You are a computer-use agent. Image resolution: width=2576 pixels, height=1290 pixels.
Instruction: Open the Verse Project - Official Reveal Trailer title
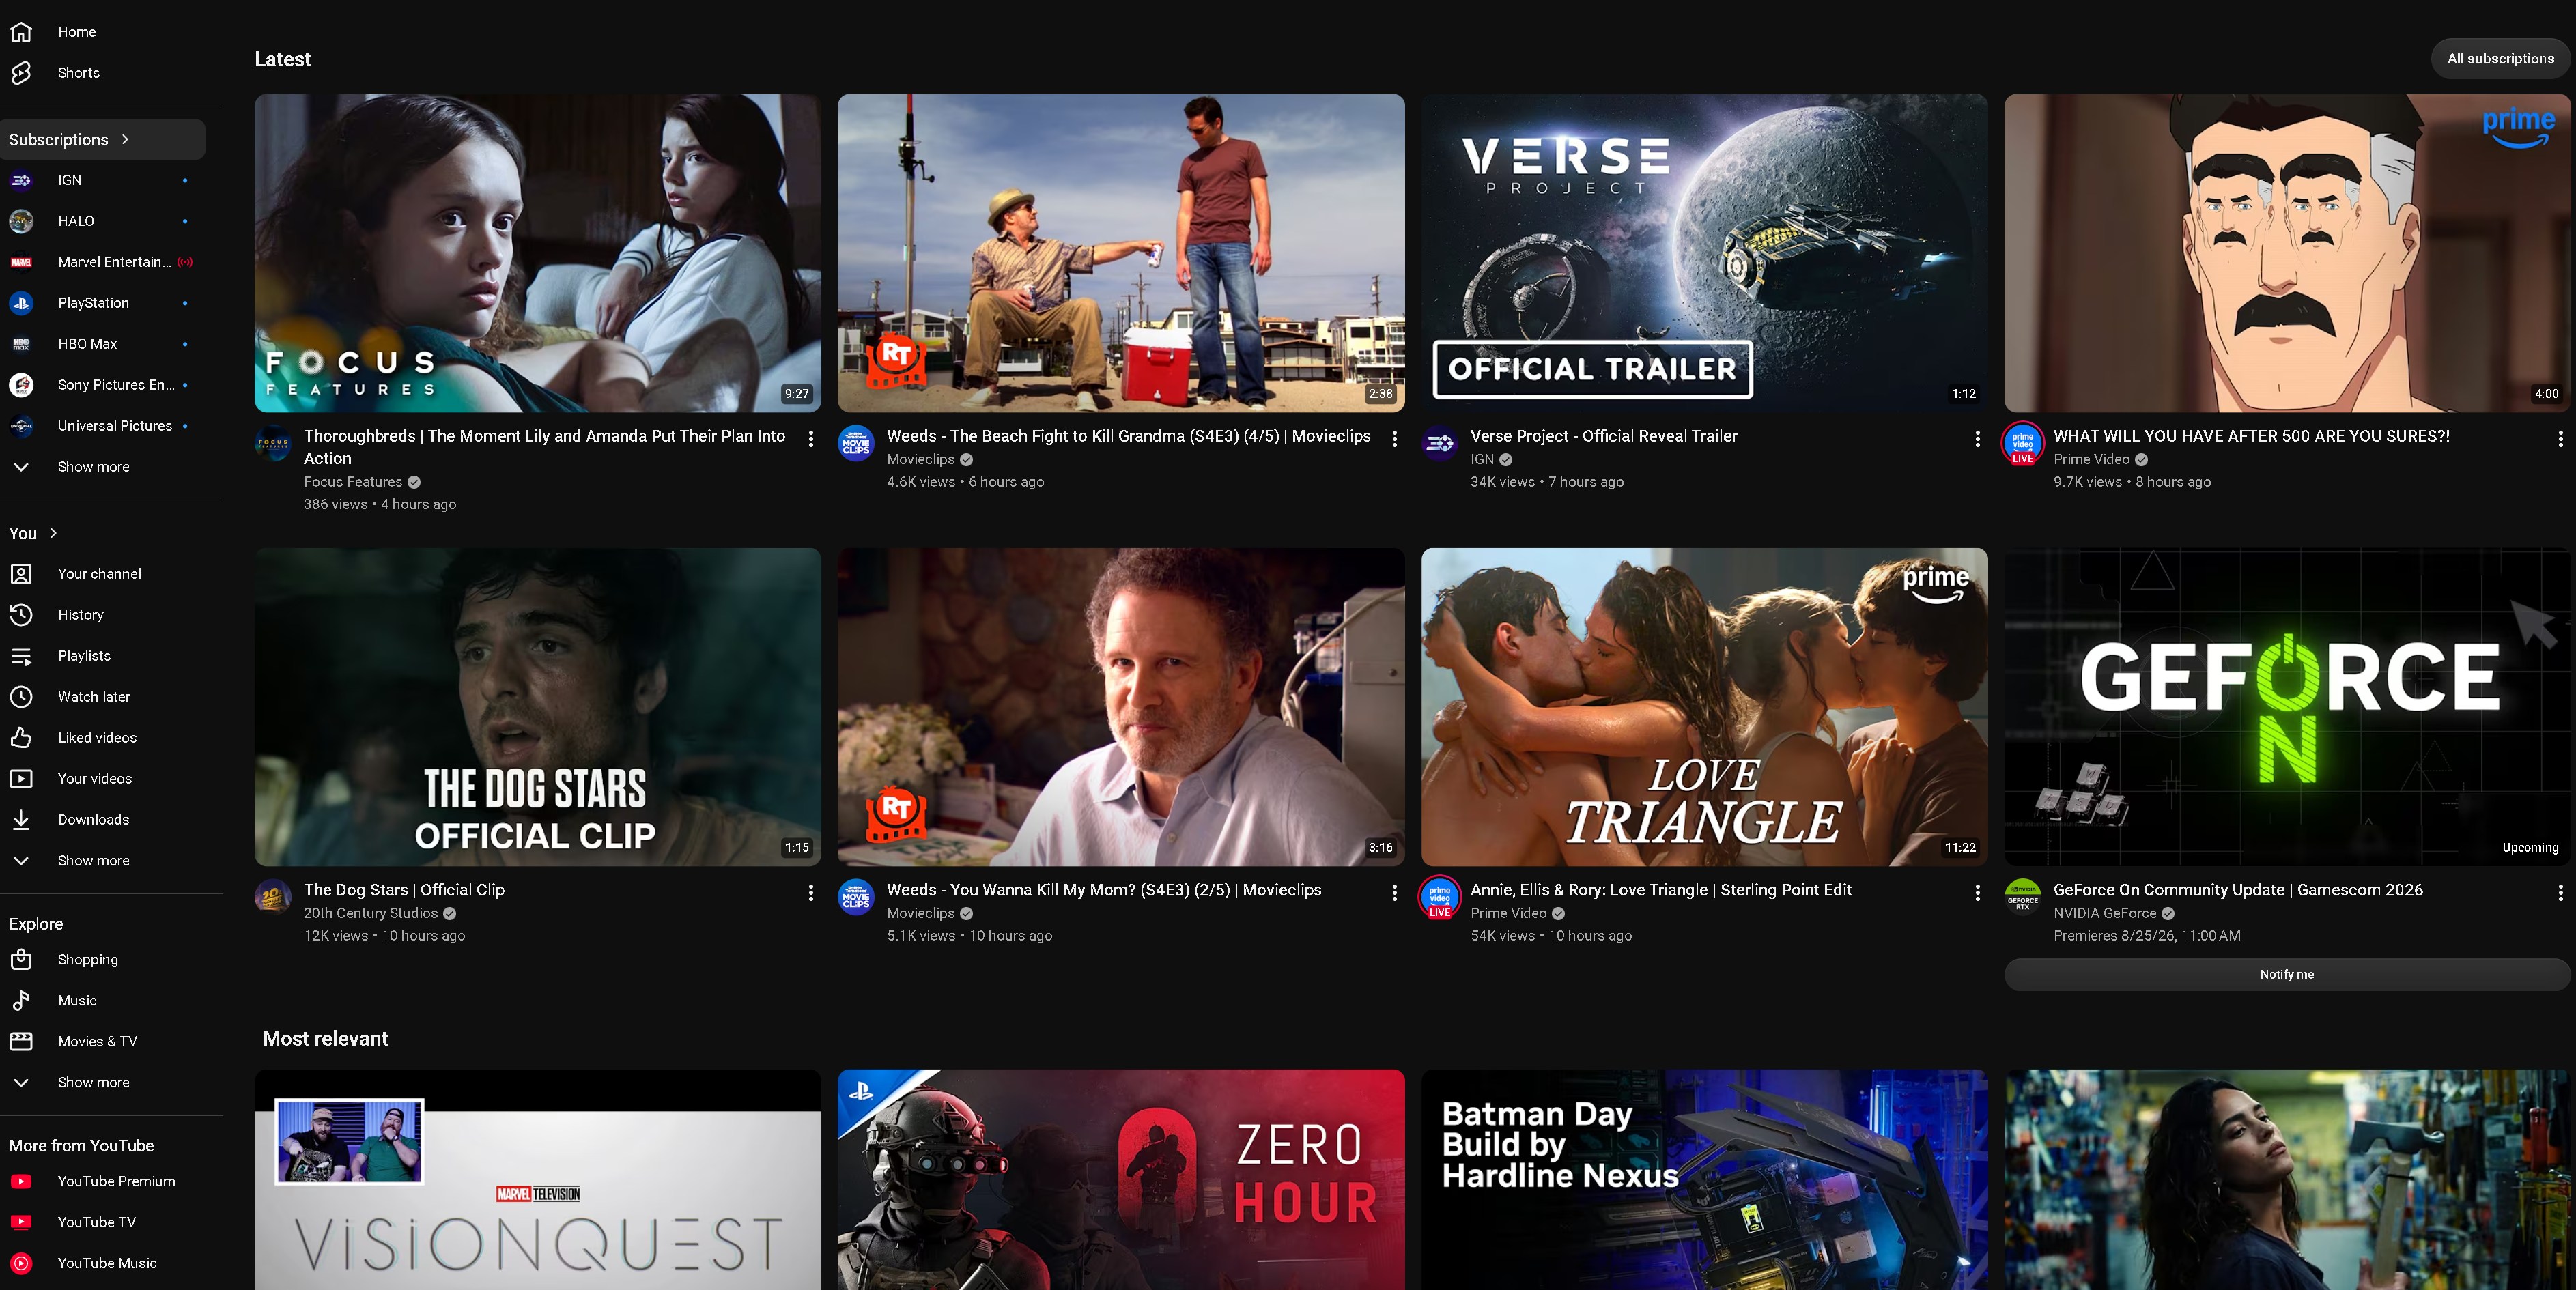1604,437
